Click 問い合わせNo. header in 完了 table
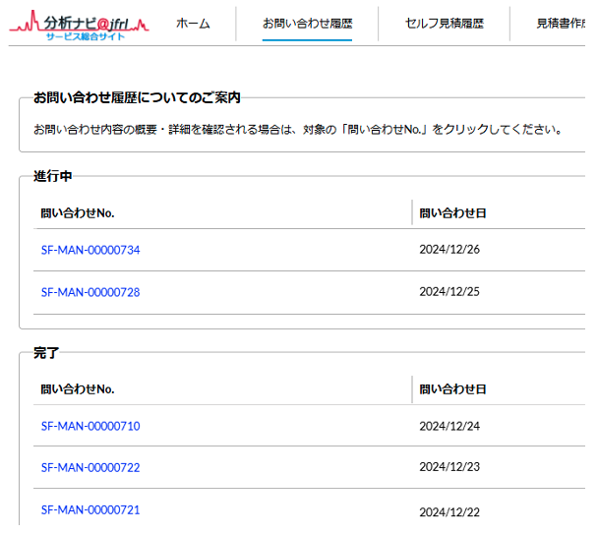The width and height of the screenshot is (598, 534). click(78, 389)
